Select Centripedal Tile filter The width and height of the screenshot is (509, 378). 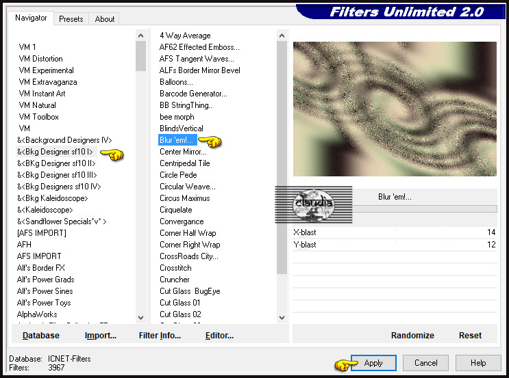184,163
